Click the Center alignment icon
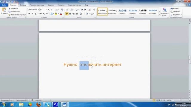This screenshot has width=191, height=107. coord(70,14)
